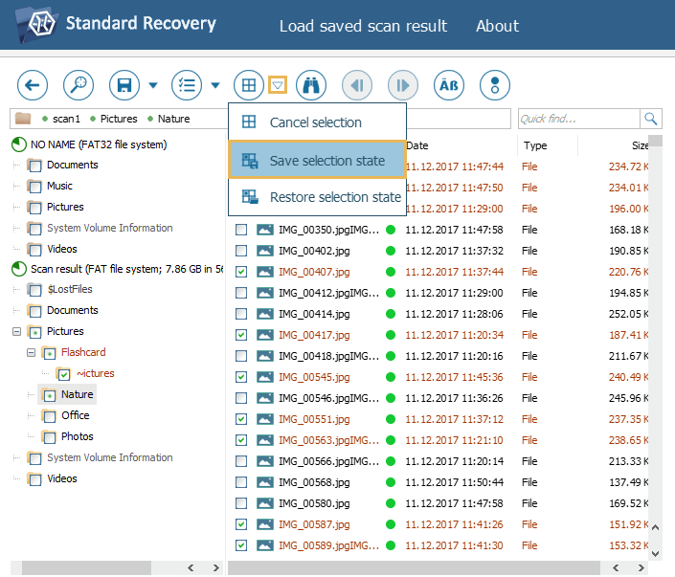Click the save floppy disk icon

pos(124,85)
